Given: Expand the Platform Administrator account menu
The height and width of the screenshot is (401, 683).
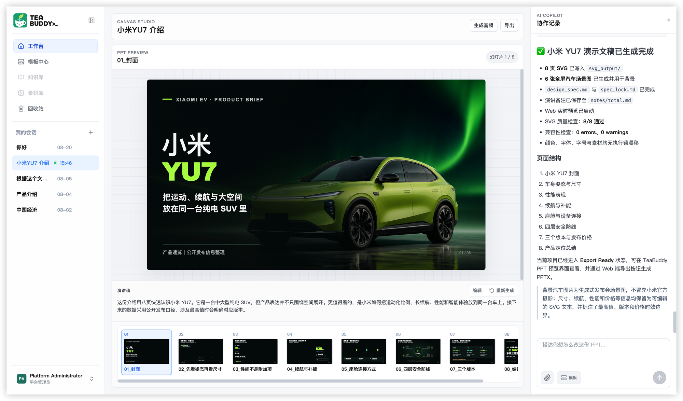Looking at the screenshot, I should click(56, 379).
